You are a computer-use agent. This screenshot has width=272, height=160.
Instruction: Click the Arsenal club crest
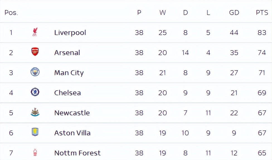pyautogui.click(x=35, y=52)
